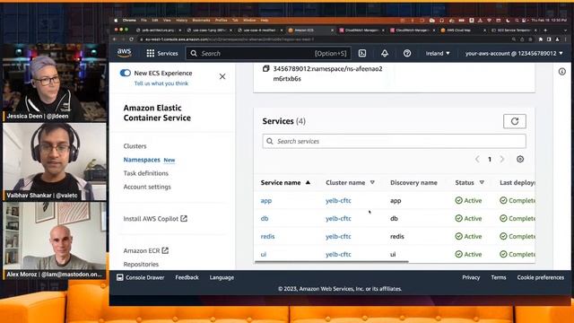The height and width of the screenshot is (323, 574).
Task: Open the Tell us what you think link
Action: click(161, 83)
